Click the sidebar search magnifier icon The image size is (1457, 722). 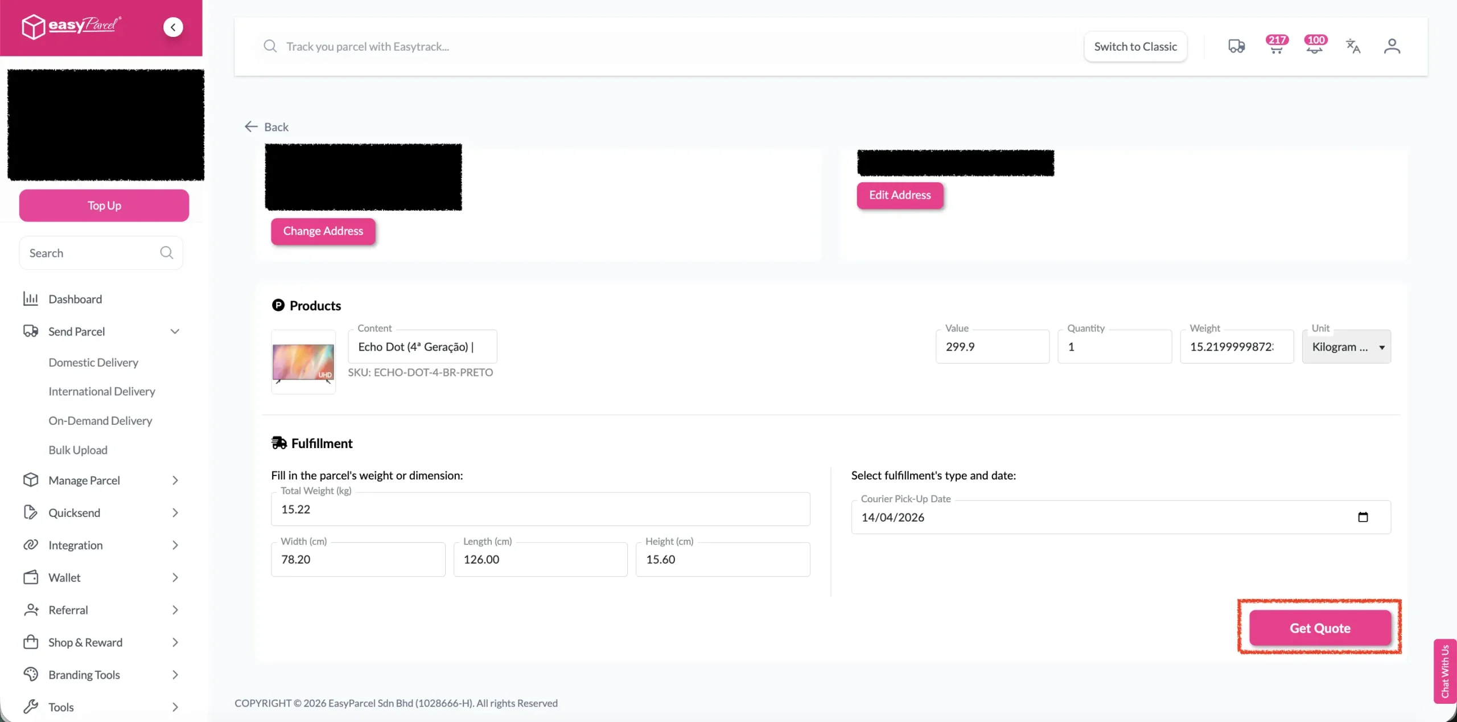pos(167,253)
